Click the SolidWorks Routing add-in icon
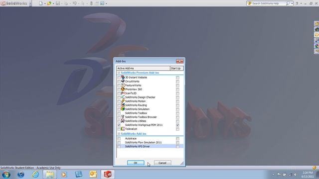The width and height of the screenshot is (319, 179). (x=123, y=105)
